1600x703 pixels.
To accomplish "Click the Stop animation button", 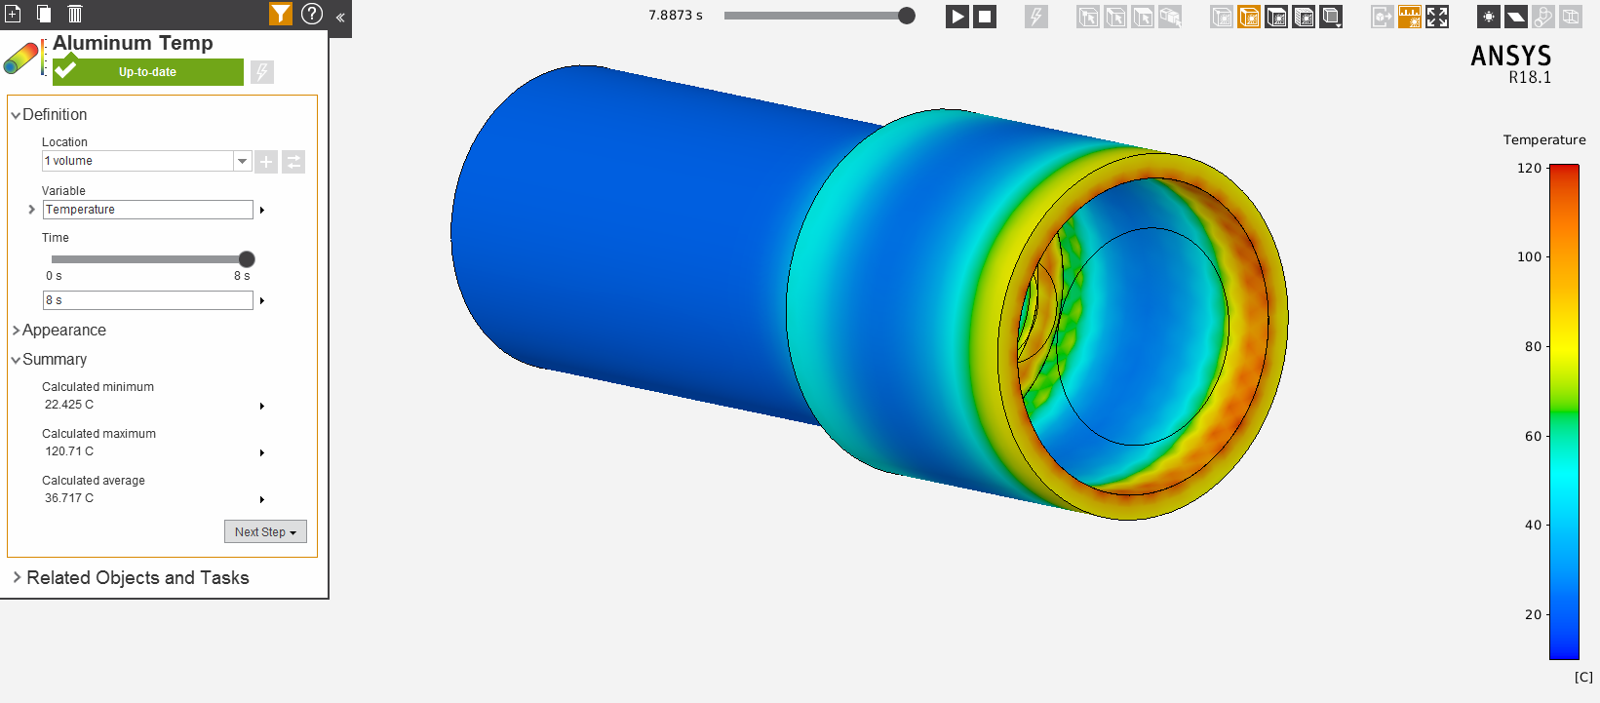I will [x=985, y=17].
